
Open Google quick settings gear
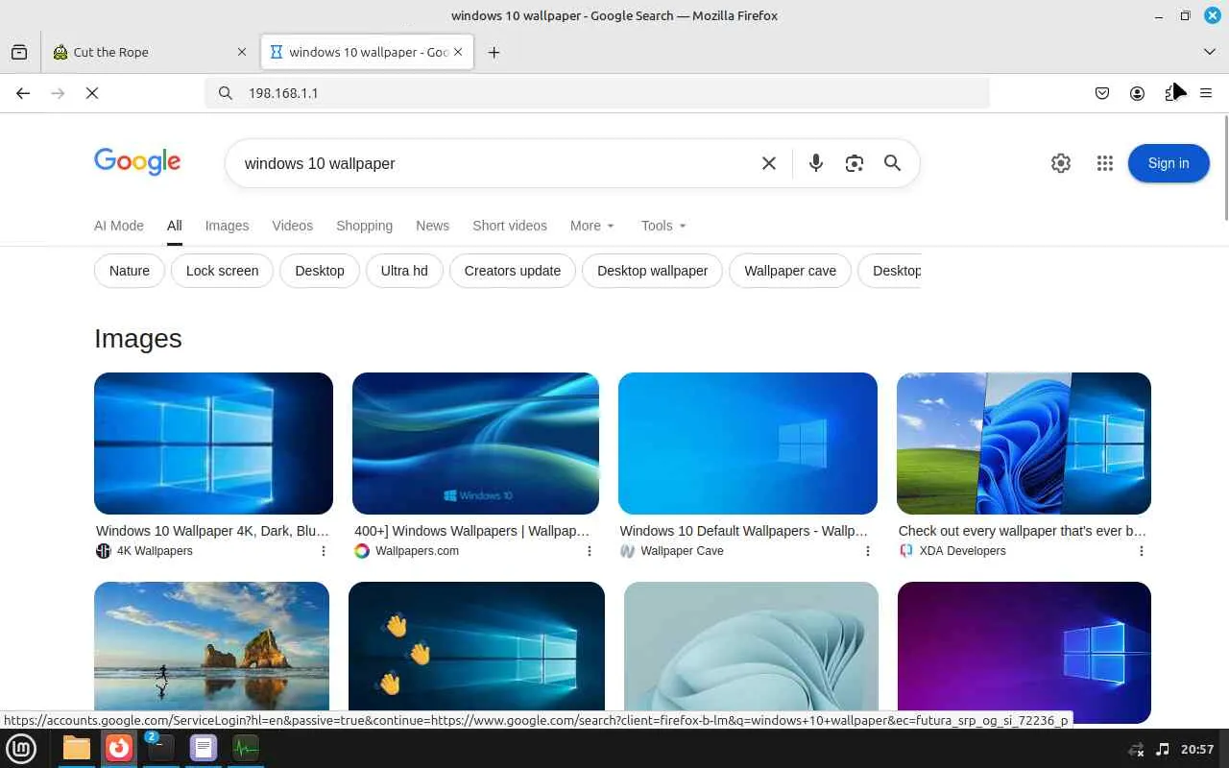pos(1061,163)
